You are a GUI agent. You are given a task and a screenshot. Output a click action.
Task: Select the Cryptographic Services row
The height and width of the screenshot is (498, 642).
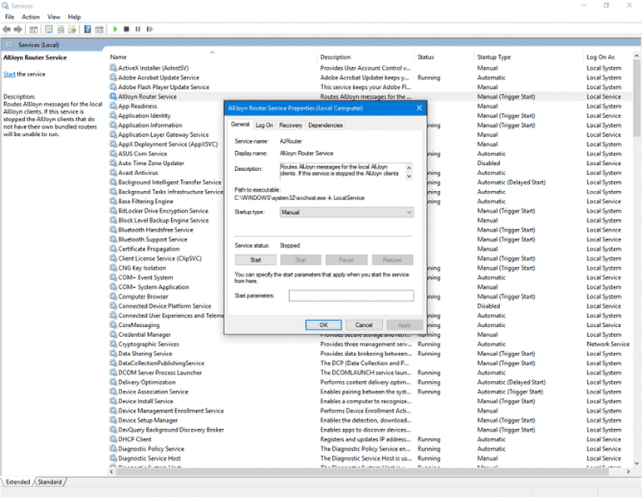coord(370,344)
